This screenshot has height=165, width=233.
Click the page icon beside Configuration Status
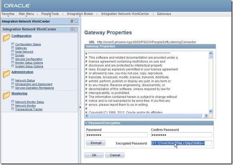tap(13, 44)
